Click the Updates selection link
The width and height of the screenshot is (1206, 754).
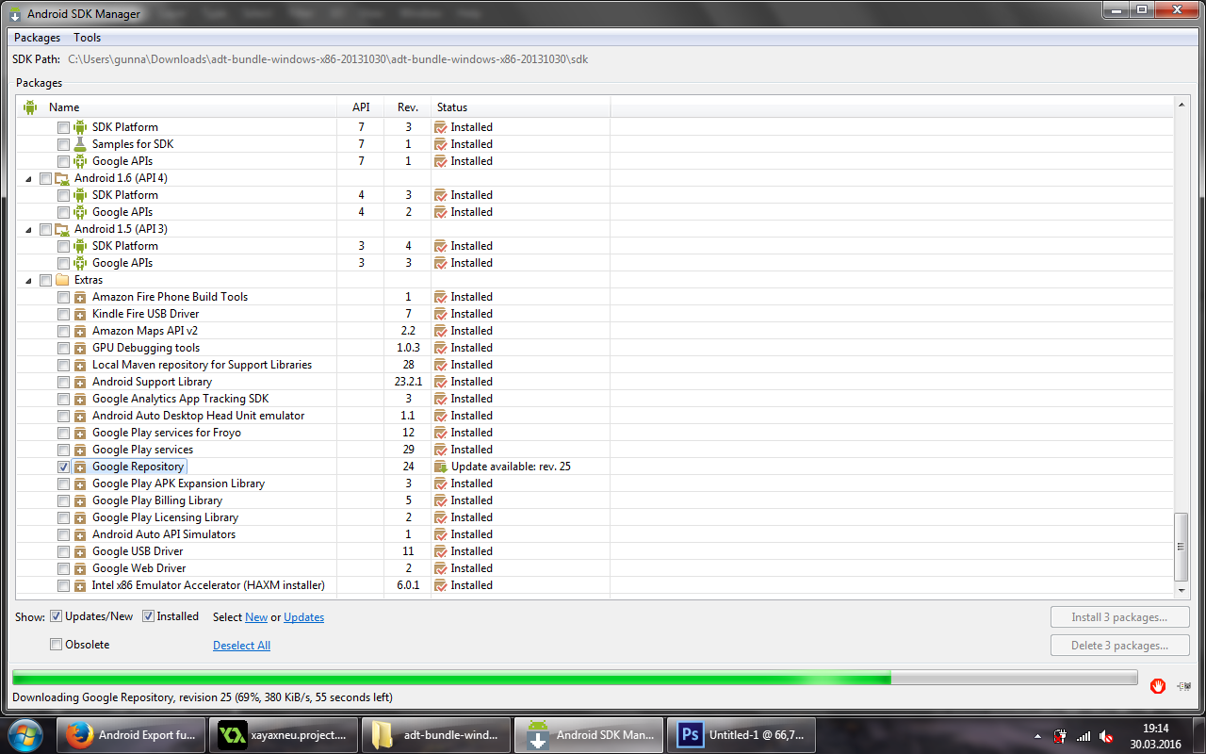(x=303, y=617)
